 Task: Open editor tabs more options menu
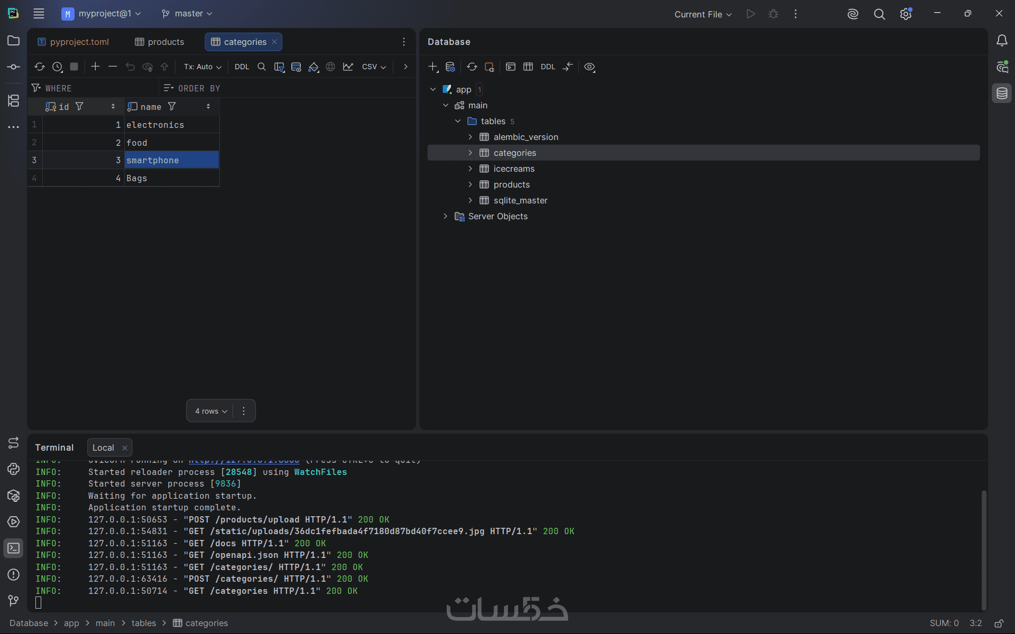pos(404,42)
